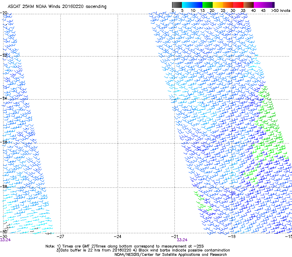Click the '-27' longitude label on bottom axis

click(60, 236)
